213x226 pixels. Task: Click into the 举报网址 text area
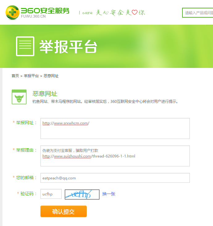115,128
